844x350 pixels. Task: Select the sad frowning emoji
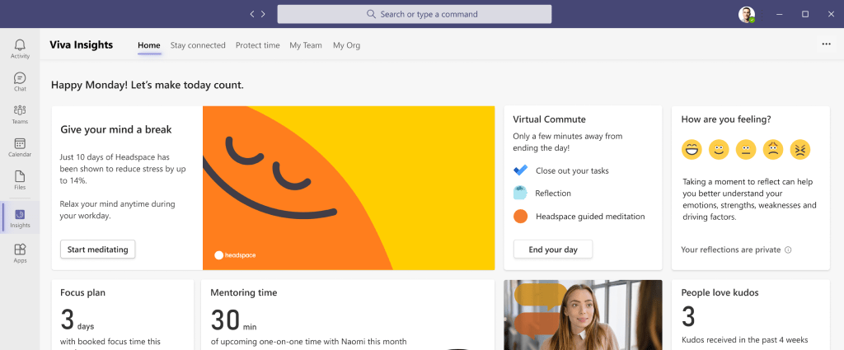tap(773, 149)
